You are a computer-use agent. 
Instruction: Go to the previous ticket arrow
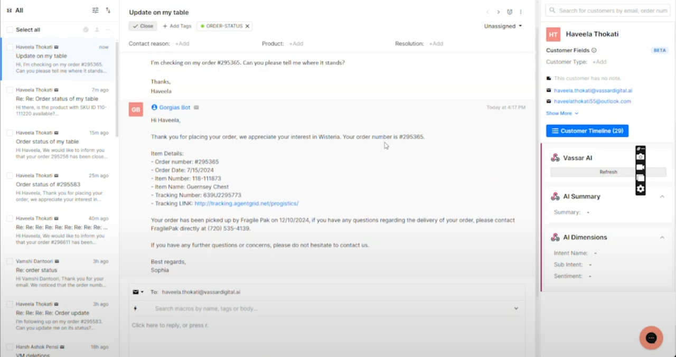point(487,12)
